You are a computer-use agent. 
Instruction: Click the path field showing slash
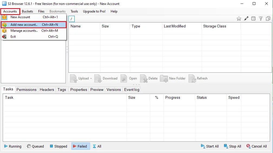[71, 19]
